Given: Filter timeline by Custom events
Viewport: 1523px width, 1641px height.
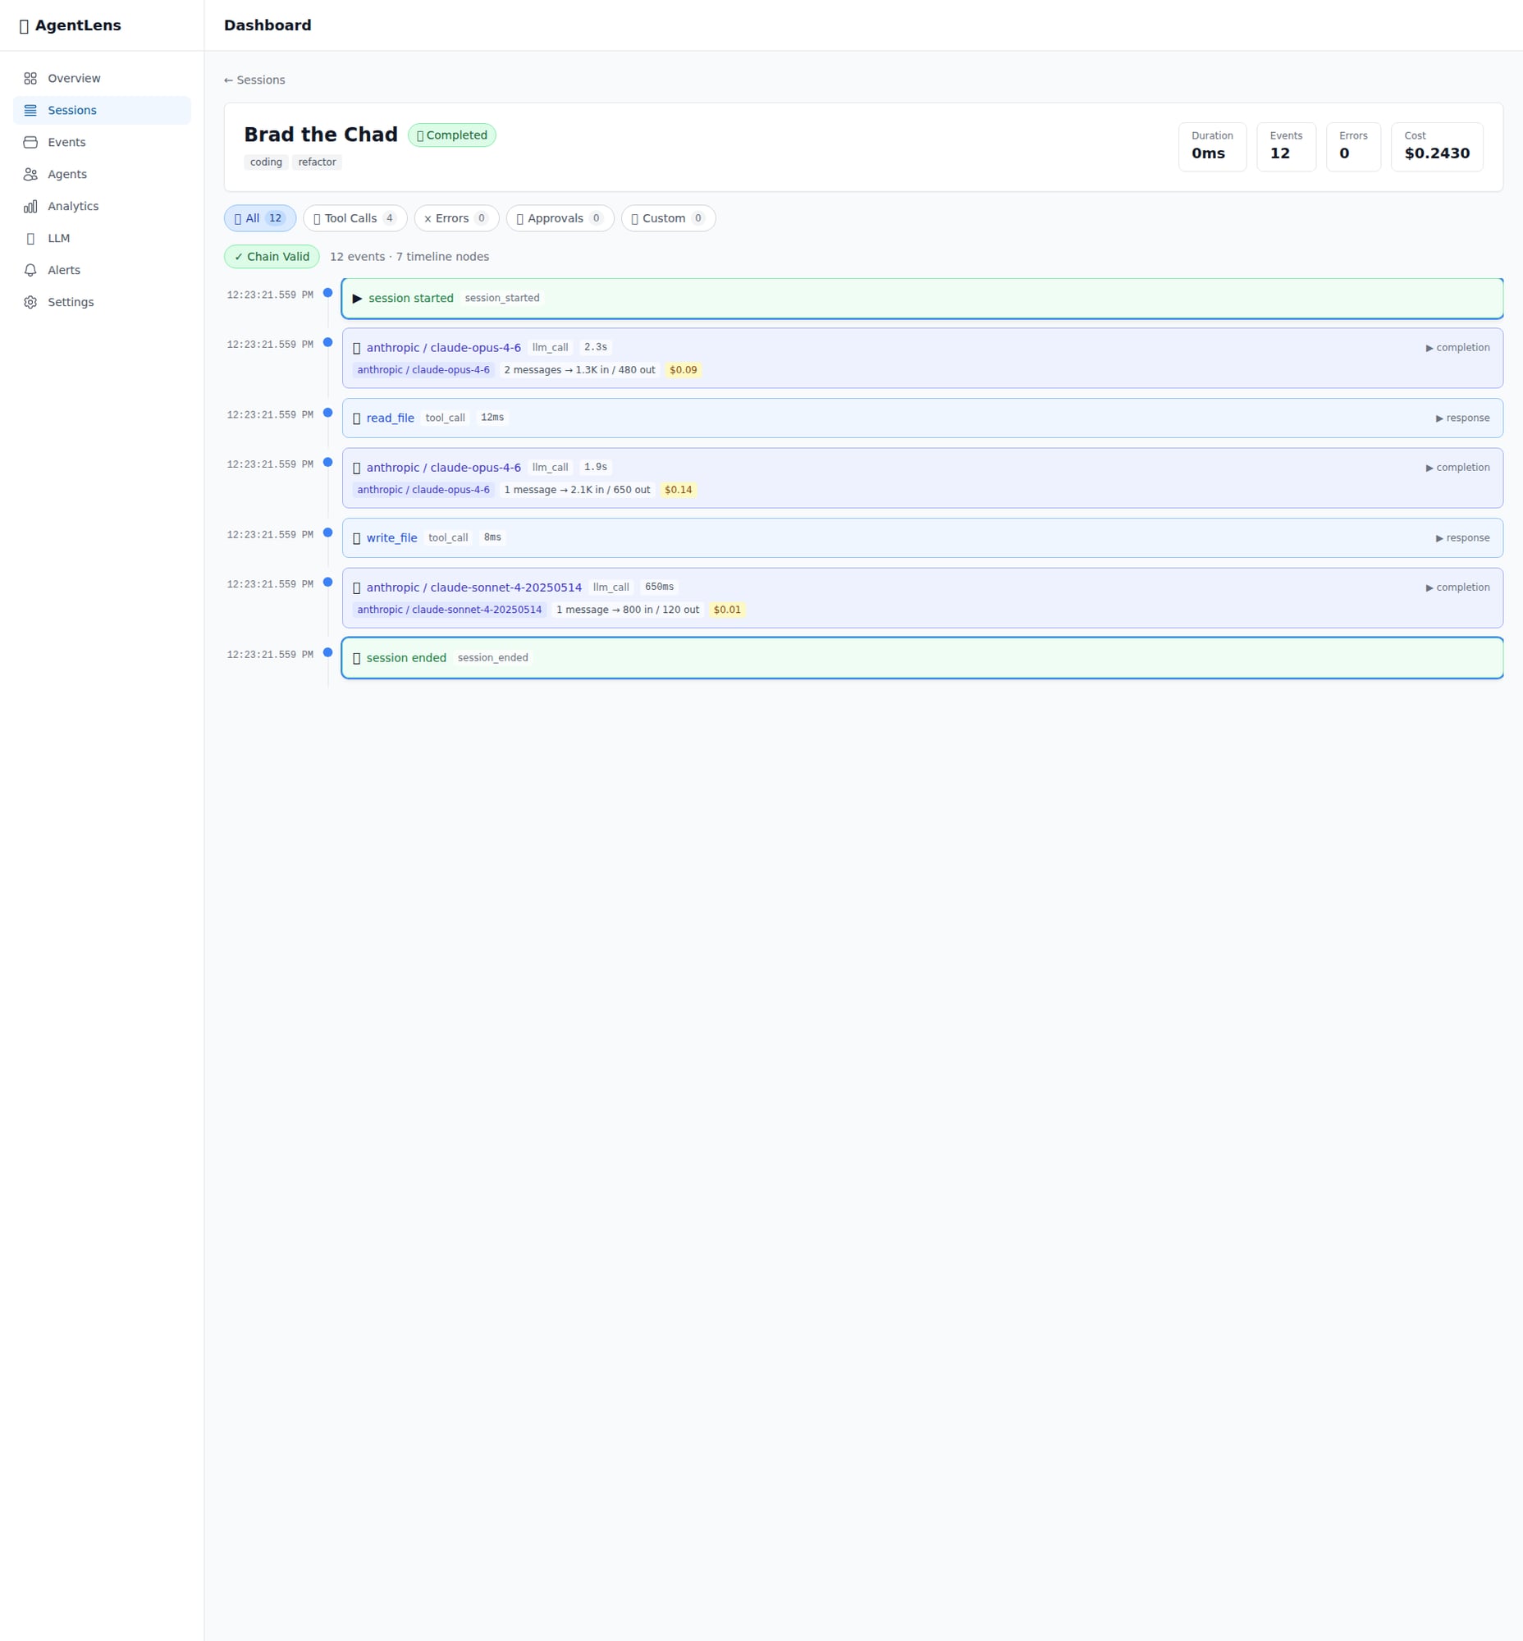Looking at the screenshot, I should coord(669,218).
